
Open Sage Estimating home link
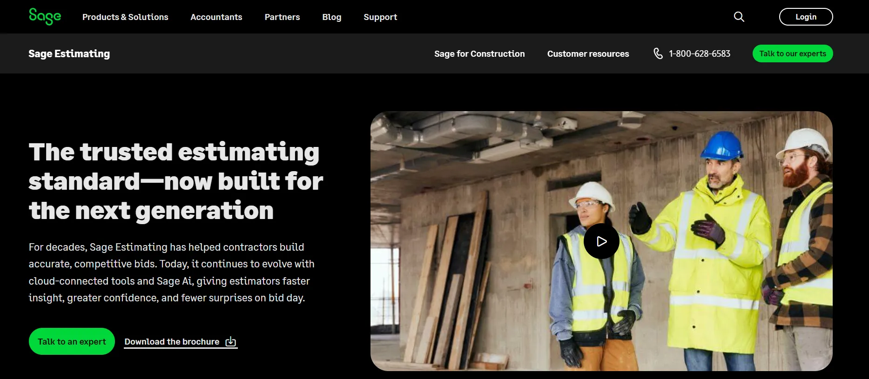click(x=69, y=53)
